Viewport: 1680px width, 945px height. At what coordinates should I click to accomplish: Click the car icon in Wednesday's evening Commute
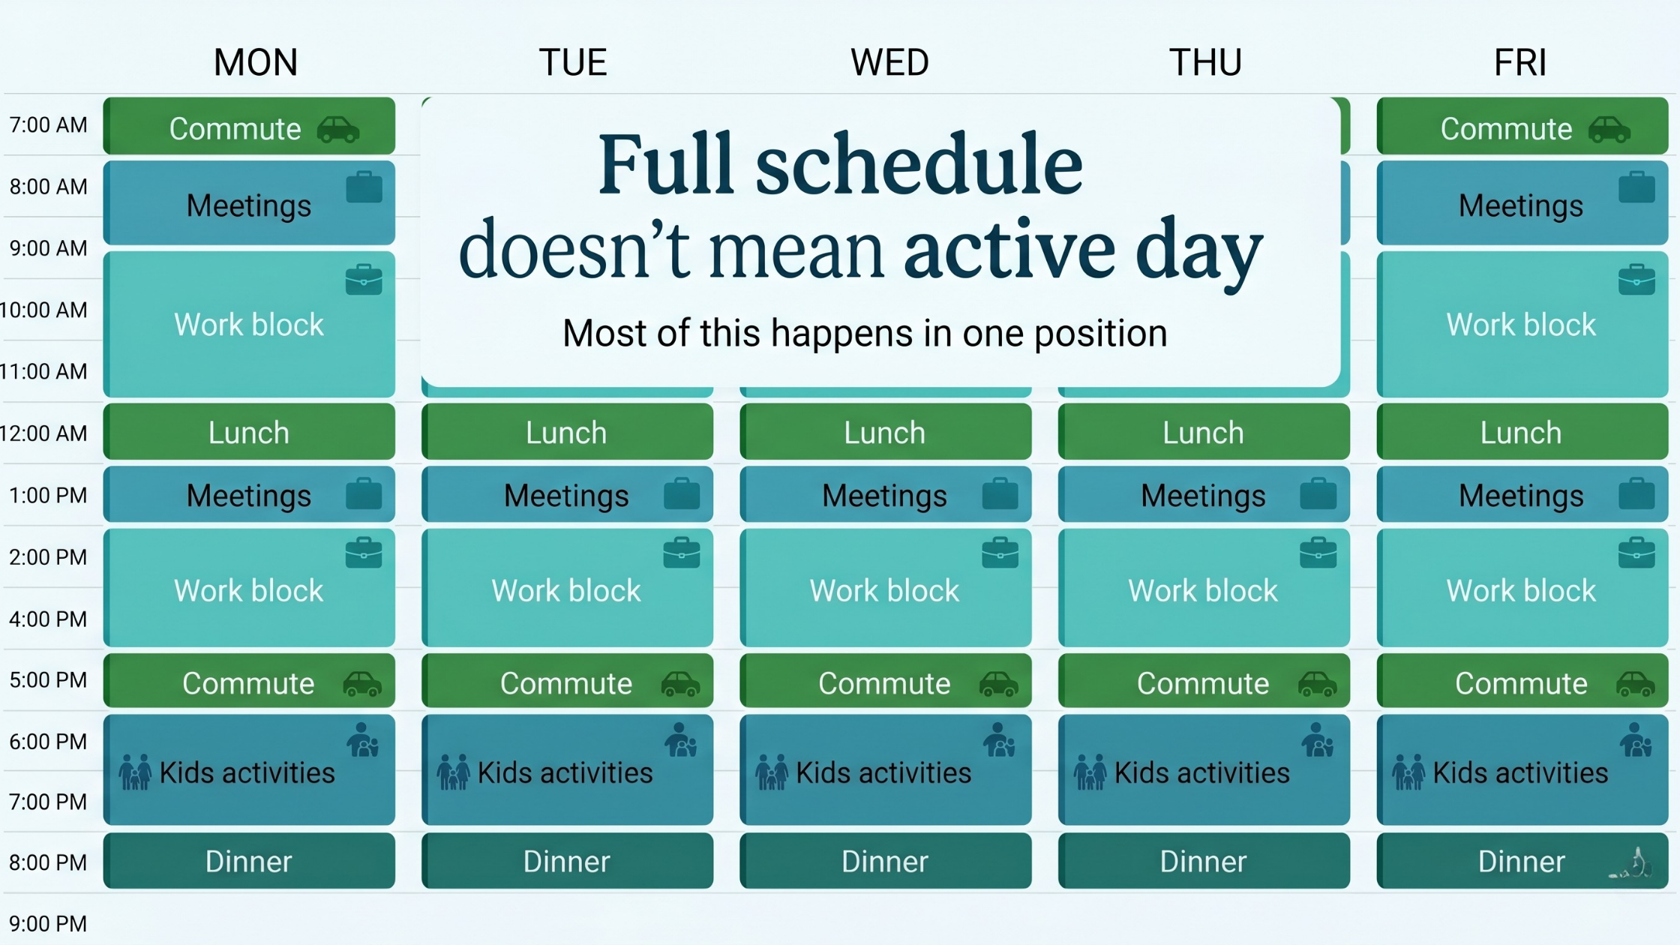click(999, 683)
